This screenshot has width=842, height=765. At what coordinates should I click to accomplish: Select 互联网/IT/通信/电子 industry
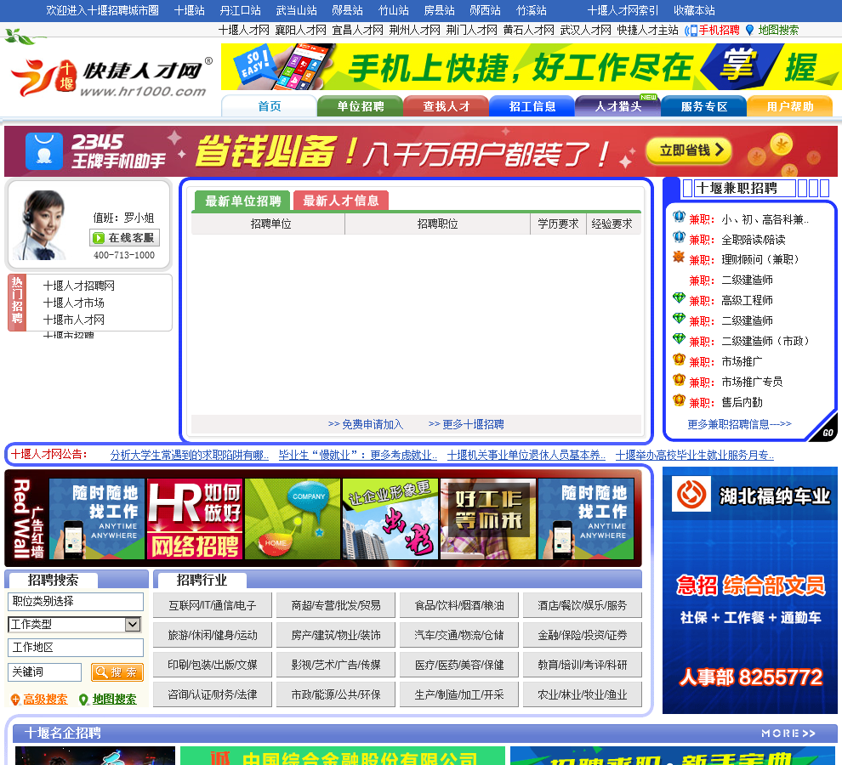[213, 605]
